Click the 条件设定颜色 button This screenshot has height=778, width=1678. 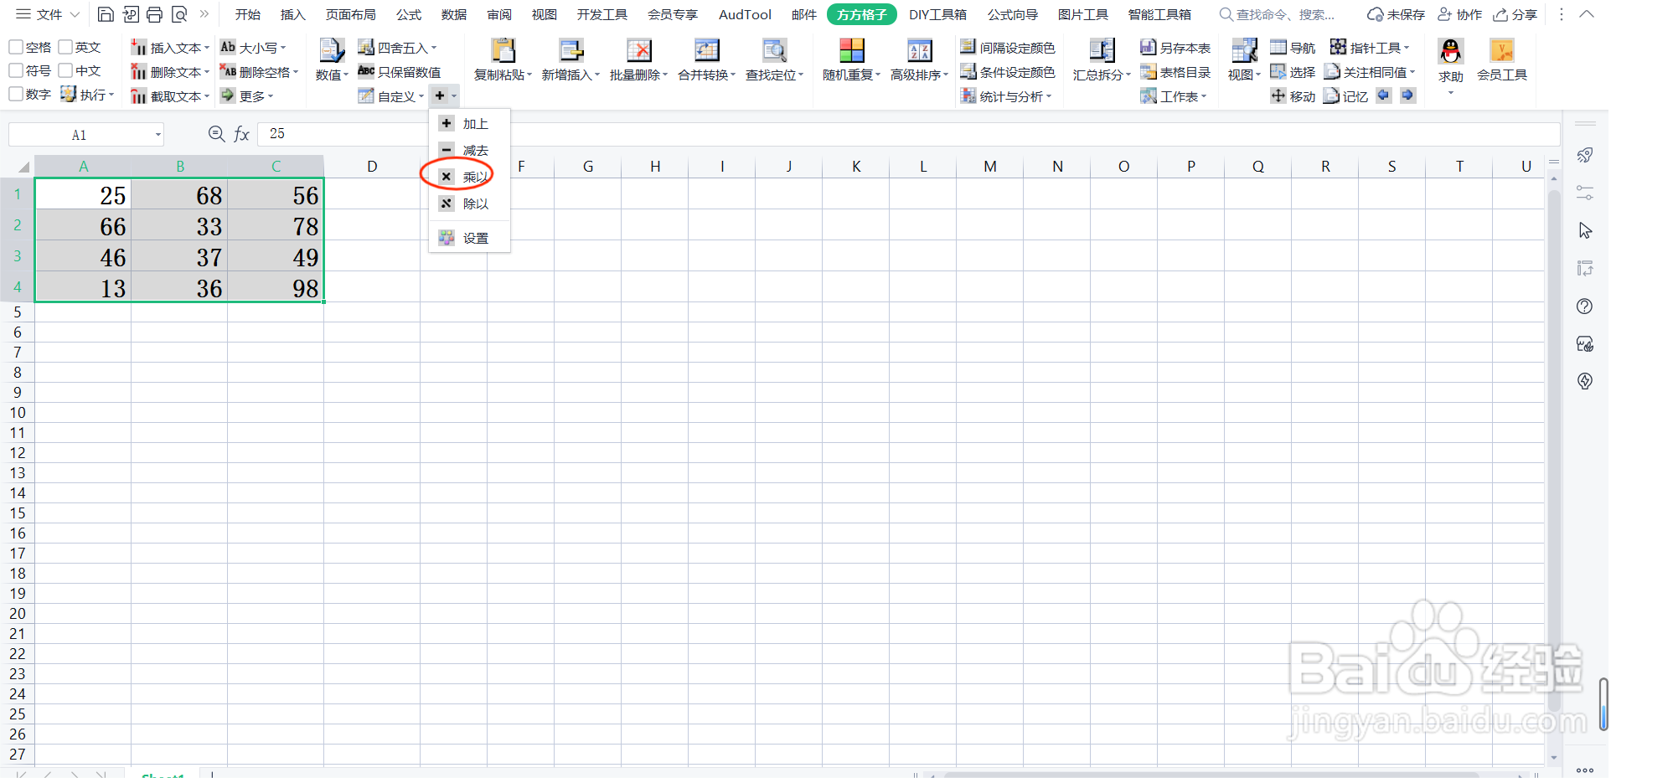click(x=1008, y=72)
